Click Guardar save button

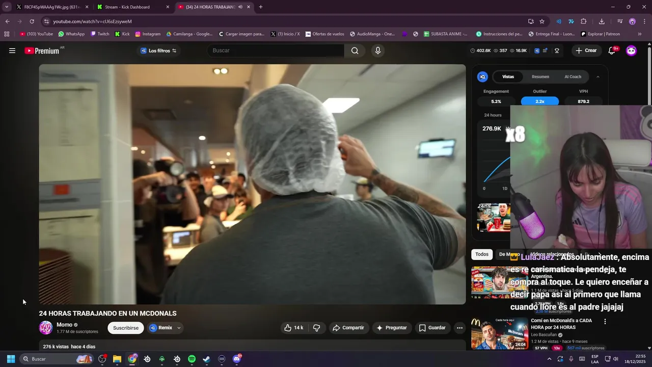coord(432,328)
